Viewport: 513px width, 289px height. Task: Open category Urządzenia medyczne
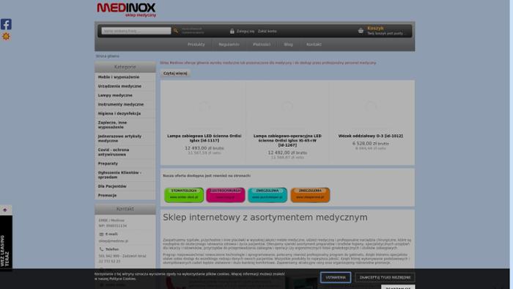coord(119,86)
